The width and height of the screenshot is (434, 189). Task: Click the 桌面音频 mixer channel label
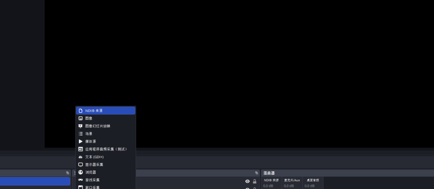click(313, 180)
